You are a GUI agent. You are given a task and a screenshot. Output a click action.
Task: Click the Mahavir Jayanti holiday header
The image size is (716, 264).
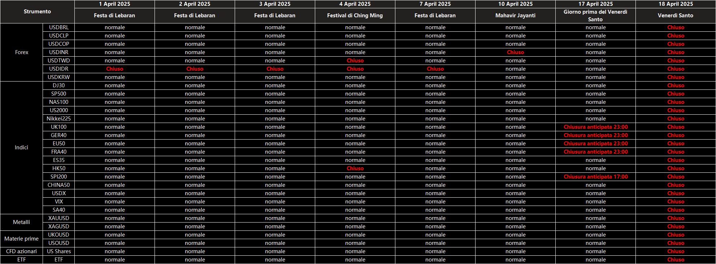[515, 16]
